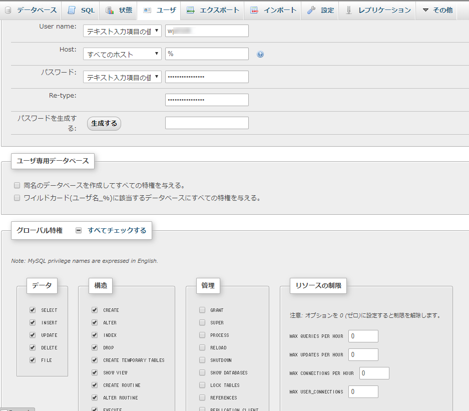Click the database icon in the top tab bar
This screenshot has width=469, height=411.
(9, 10)
